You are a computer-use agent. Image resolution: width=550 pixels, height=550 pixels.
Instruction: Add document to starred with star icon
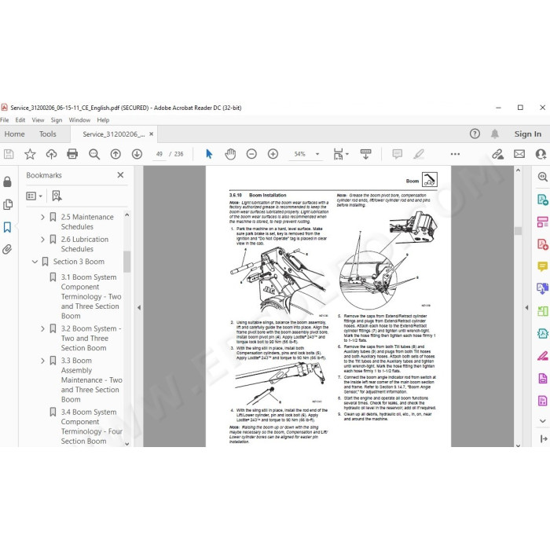coord(30,154)
